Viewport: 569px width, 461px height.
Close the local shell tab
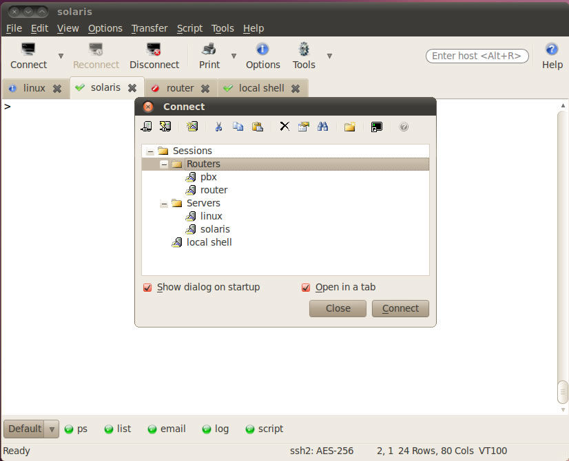(x=296, y=89)
